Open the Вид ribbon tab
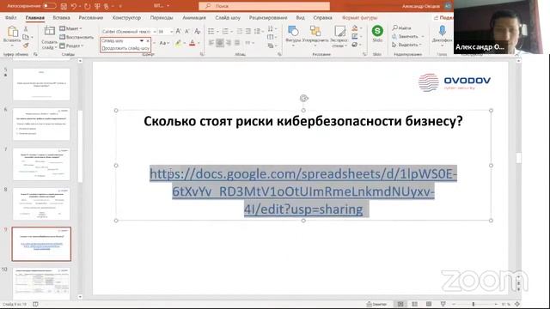 pos(300,17)
